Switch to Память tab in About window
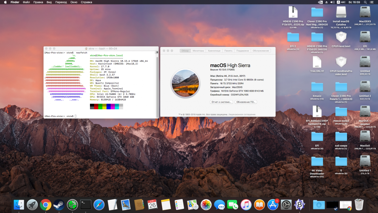The height and width of the screenshot is (213, 378). (228, 51)
